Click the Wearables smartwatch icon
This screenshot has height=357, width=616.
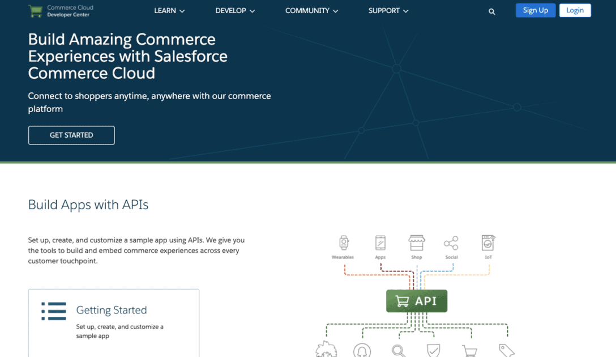coord(344,243)
